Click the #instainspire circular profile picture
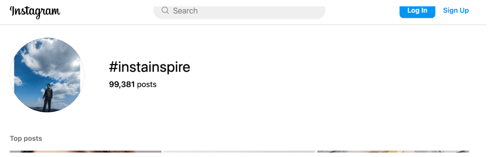 pos(47,75)
